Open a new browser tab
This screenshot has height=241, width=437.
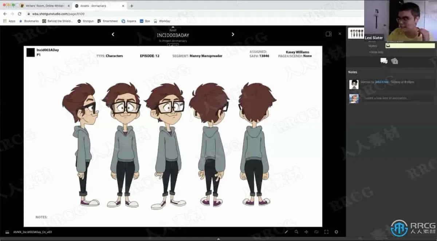point(131,6)
